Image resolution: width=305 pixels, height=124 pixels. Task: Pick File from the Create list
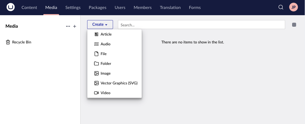103,54
